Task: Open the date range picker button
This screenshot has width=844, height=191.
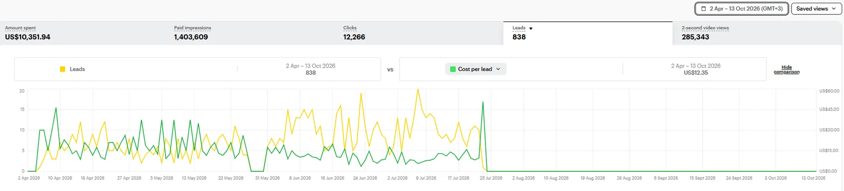Action: [742, 8]
